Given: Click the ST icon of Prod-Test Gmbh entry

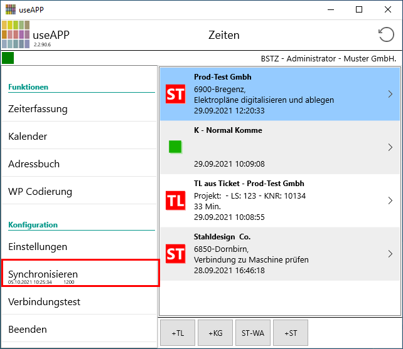Looking at the screenshot, I should [x=175, y=94].
